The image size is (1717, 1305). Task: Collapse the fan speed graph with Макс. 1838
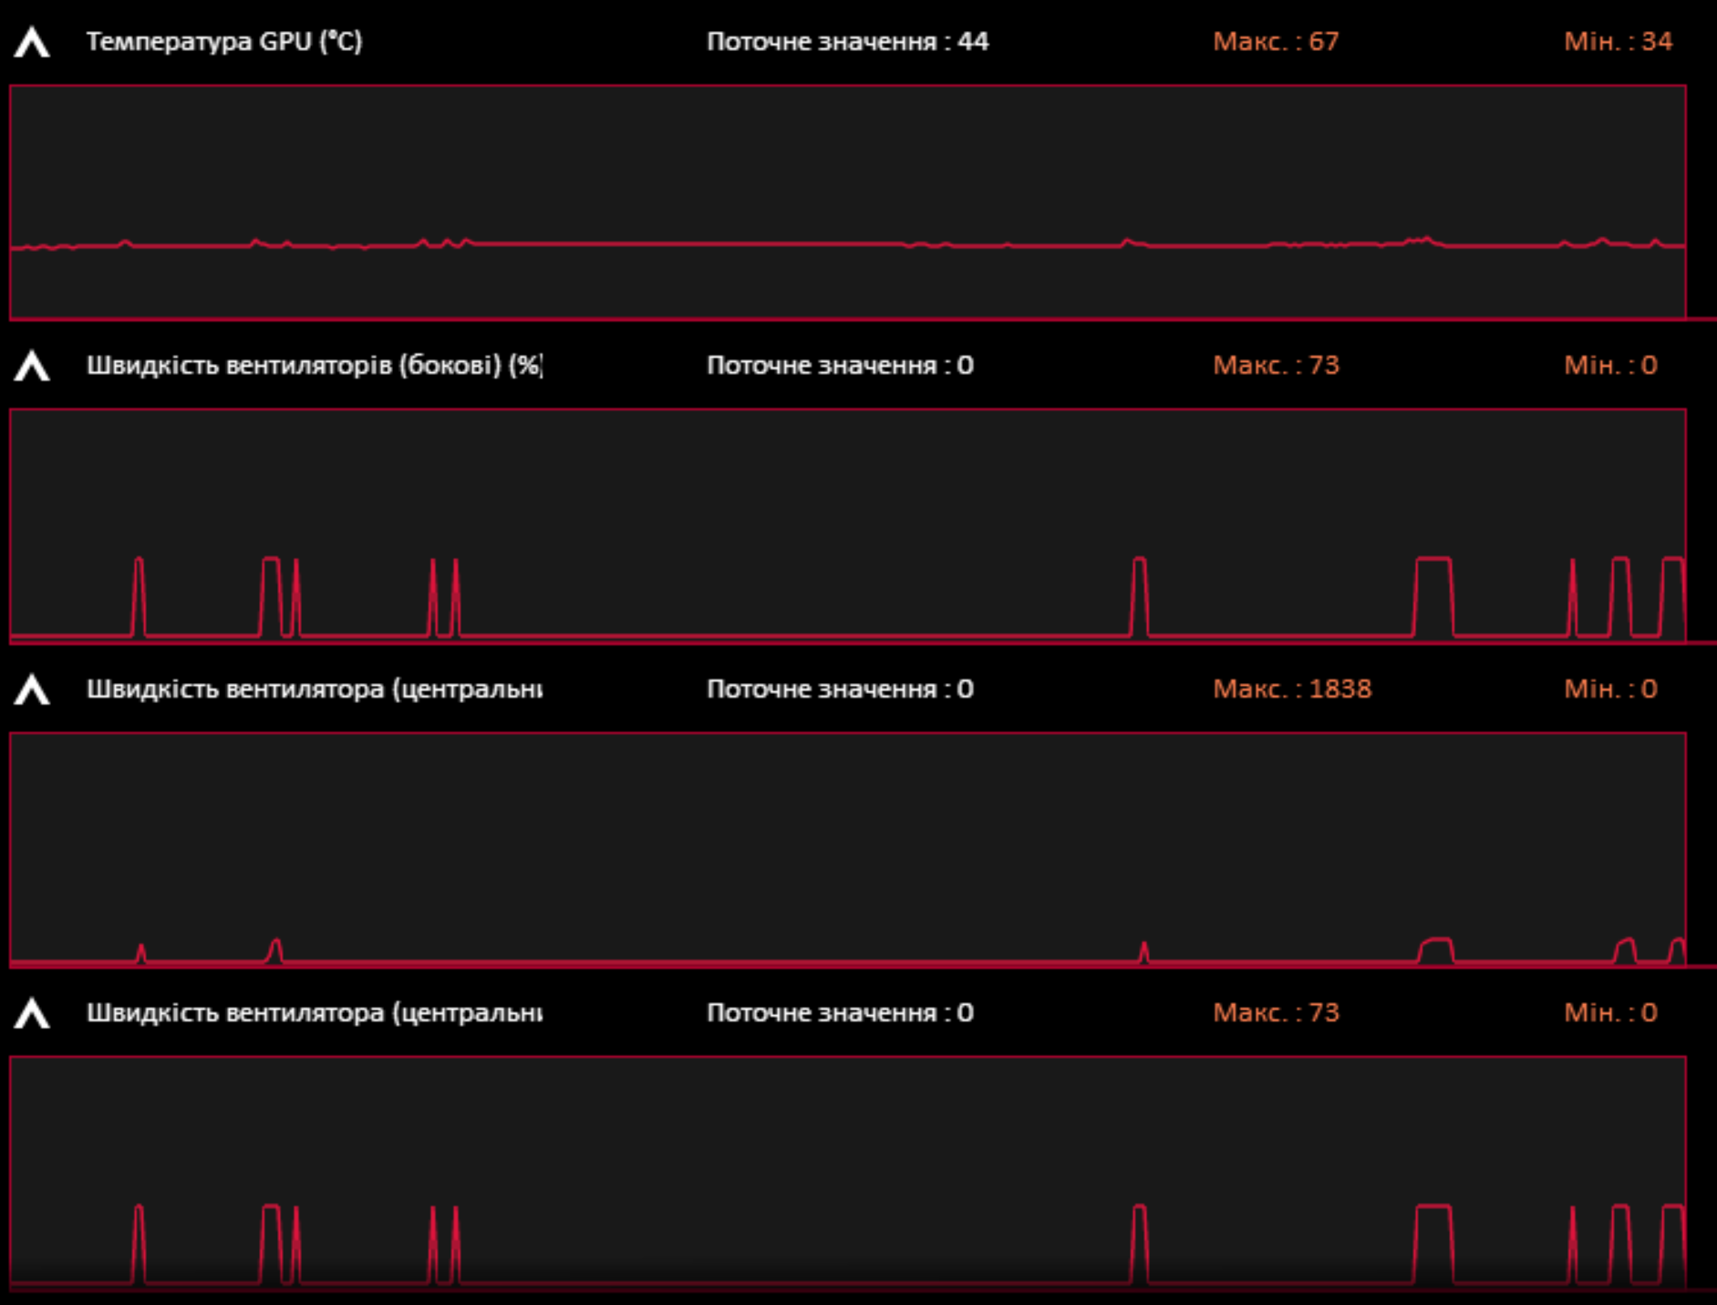(32, 689)
